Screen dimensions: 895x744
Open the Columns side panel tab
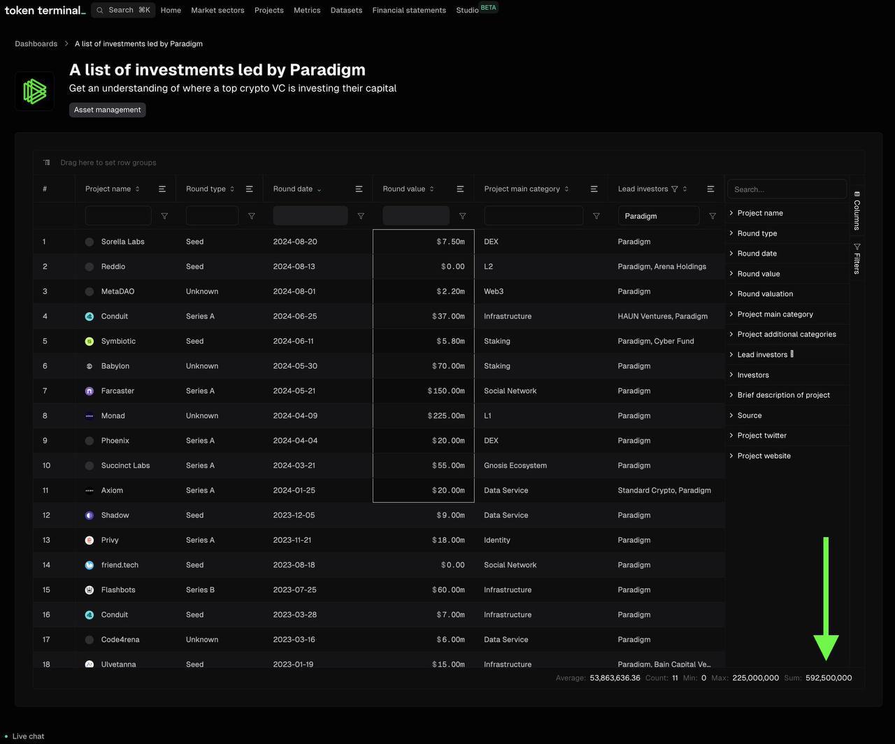click(x=857, y=210)
